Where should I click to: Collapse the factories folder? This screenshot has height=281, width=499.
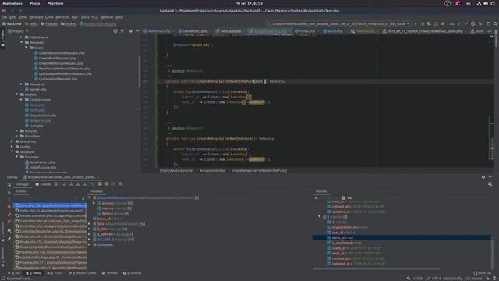click(x=17, y=157)
